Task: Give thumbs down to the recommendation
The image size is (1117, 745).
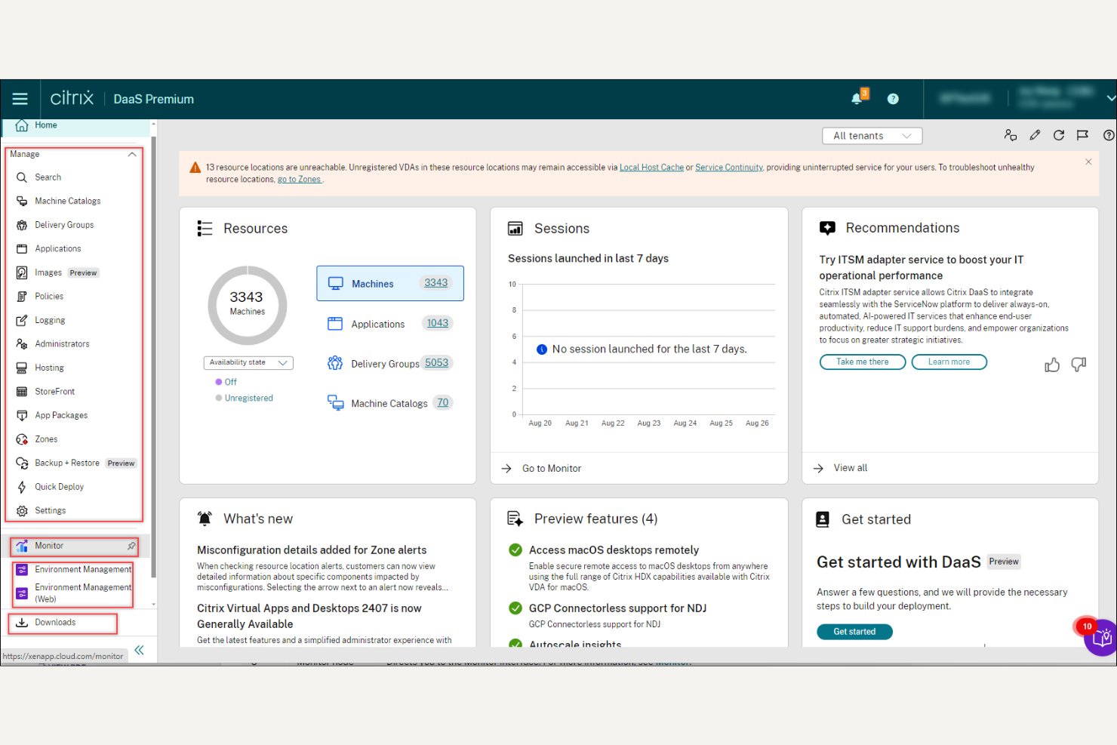Action: click(1079, 365)
